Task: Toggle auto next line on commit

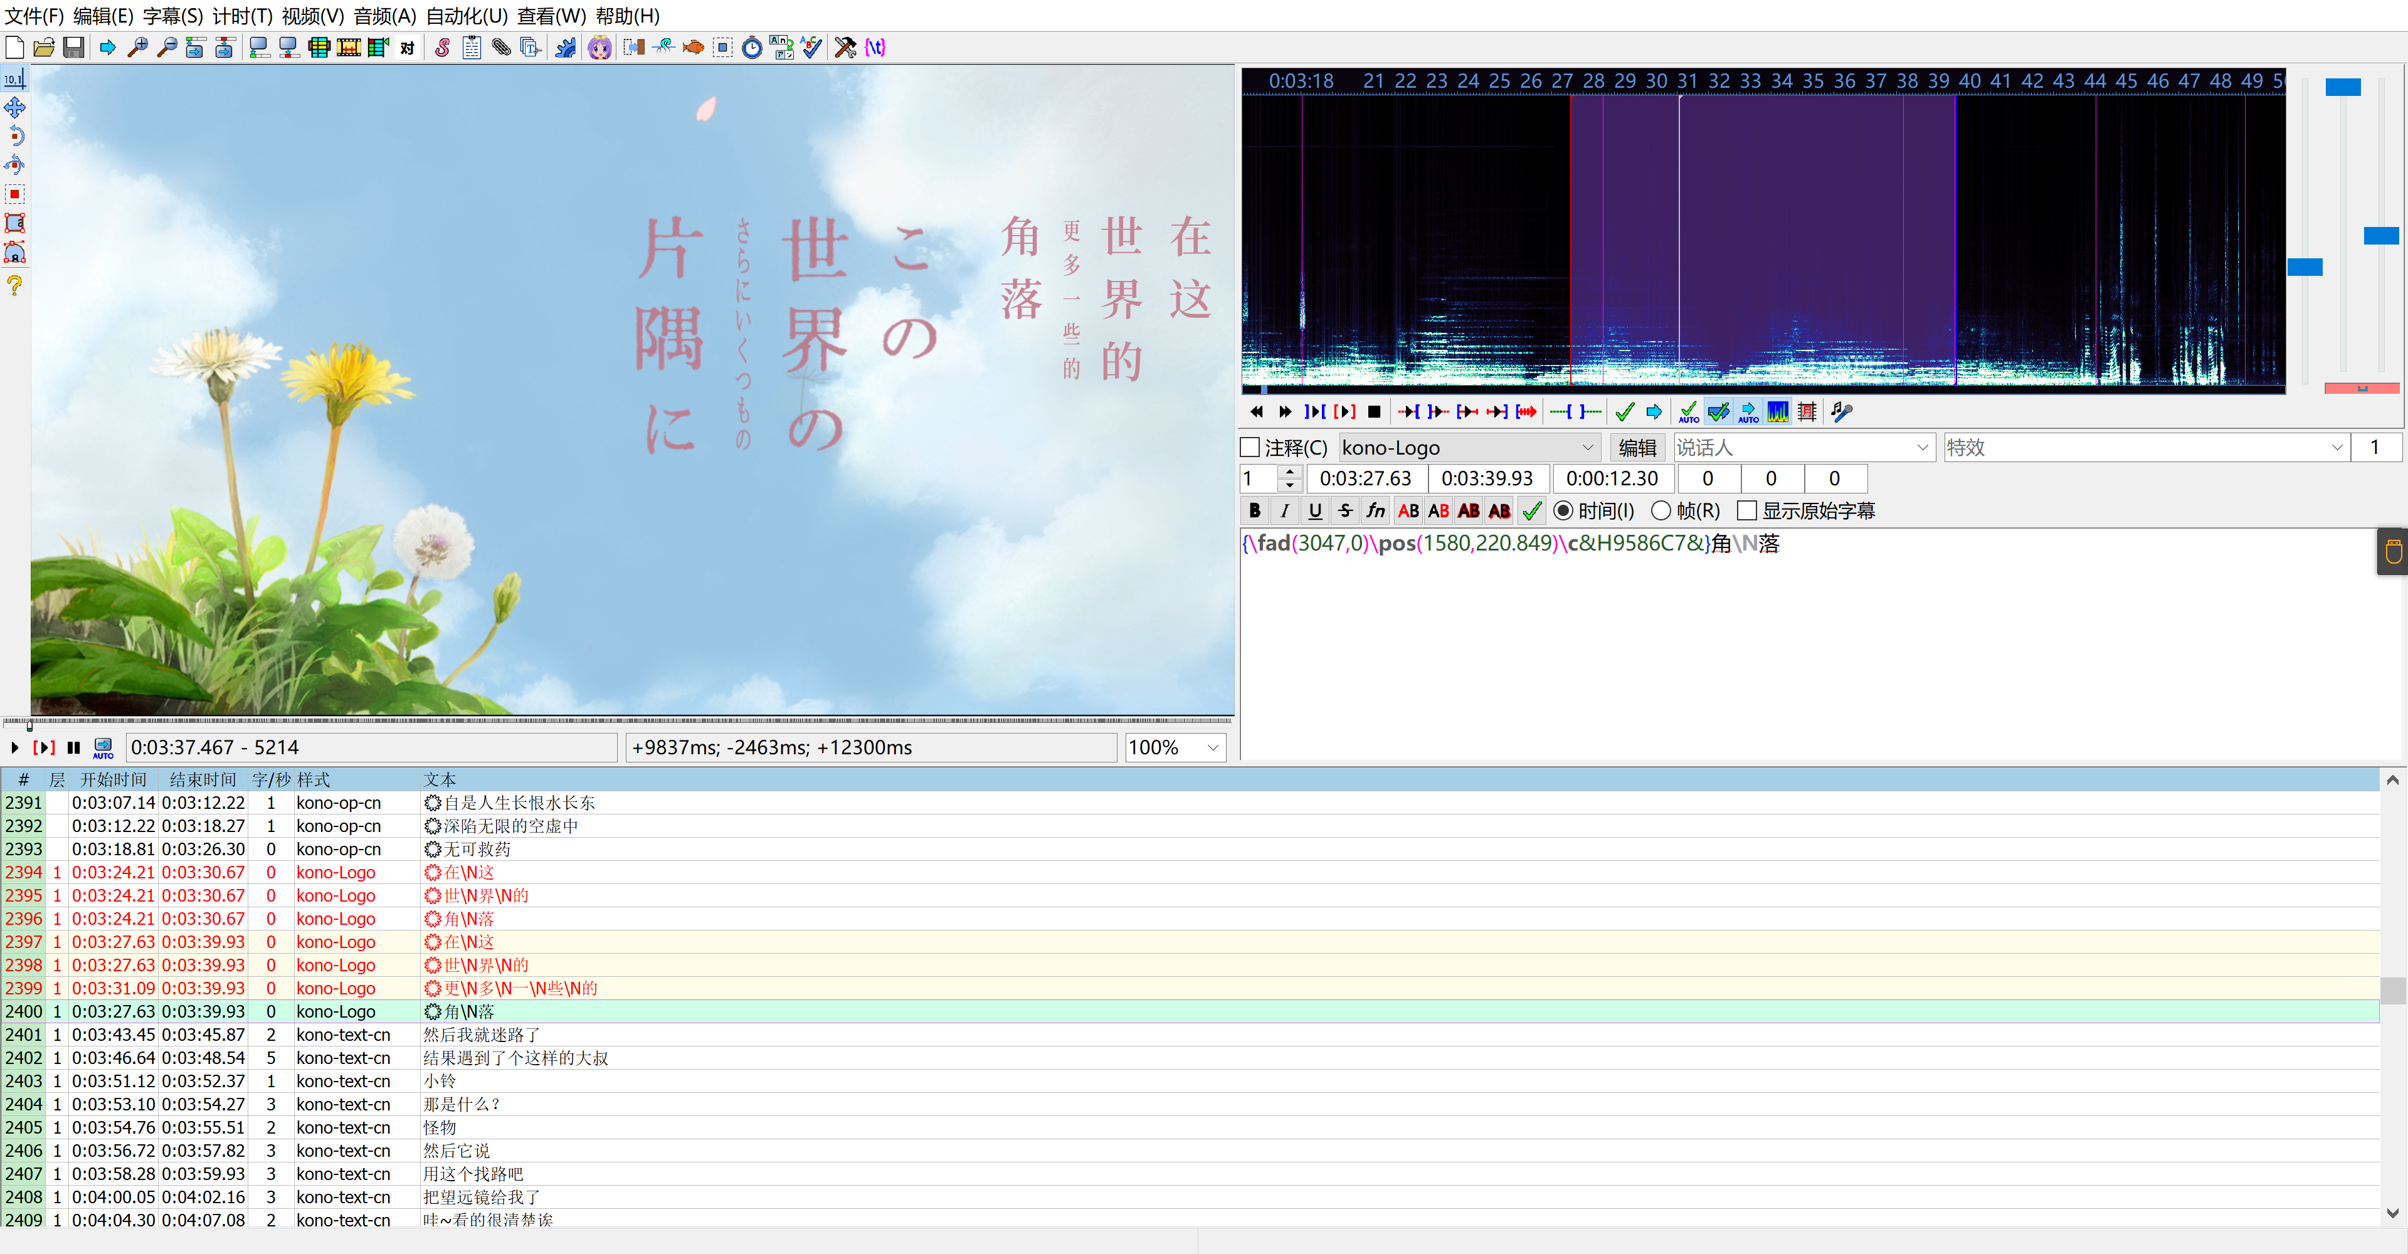Action: click(1718, 412)
